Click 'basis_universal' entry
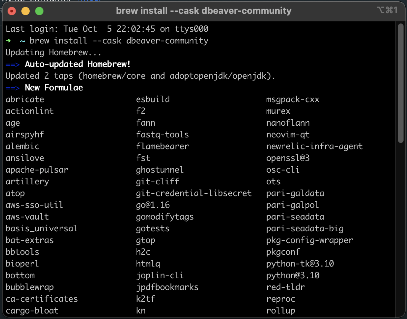Image resolution: width=407 pixels, height=319 pixels. click(x=41, y=229)
